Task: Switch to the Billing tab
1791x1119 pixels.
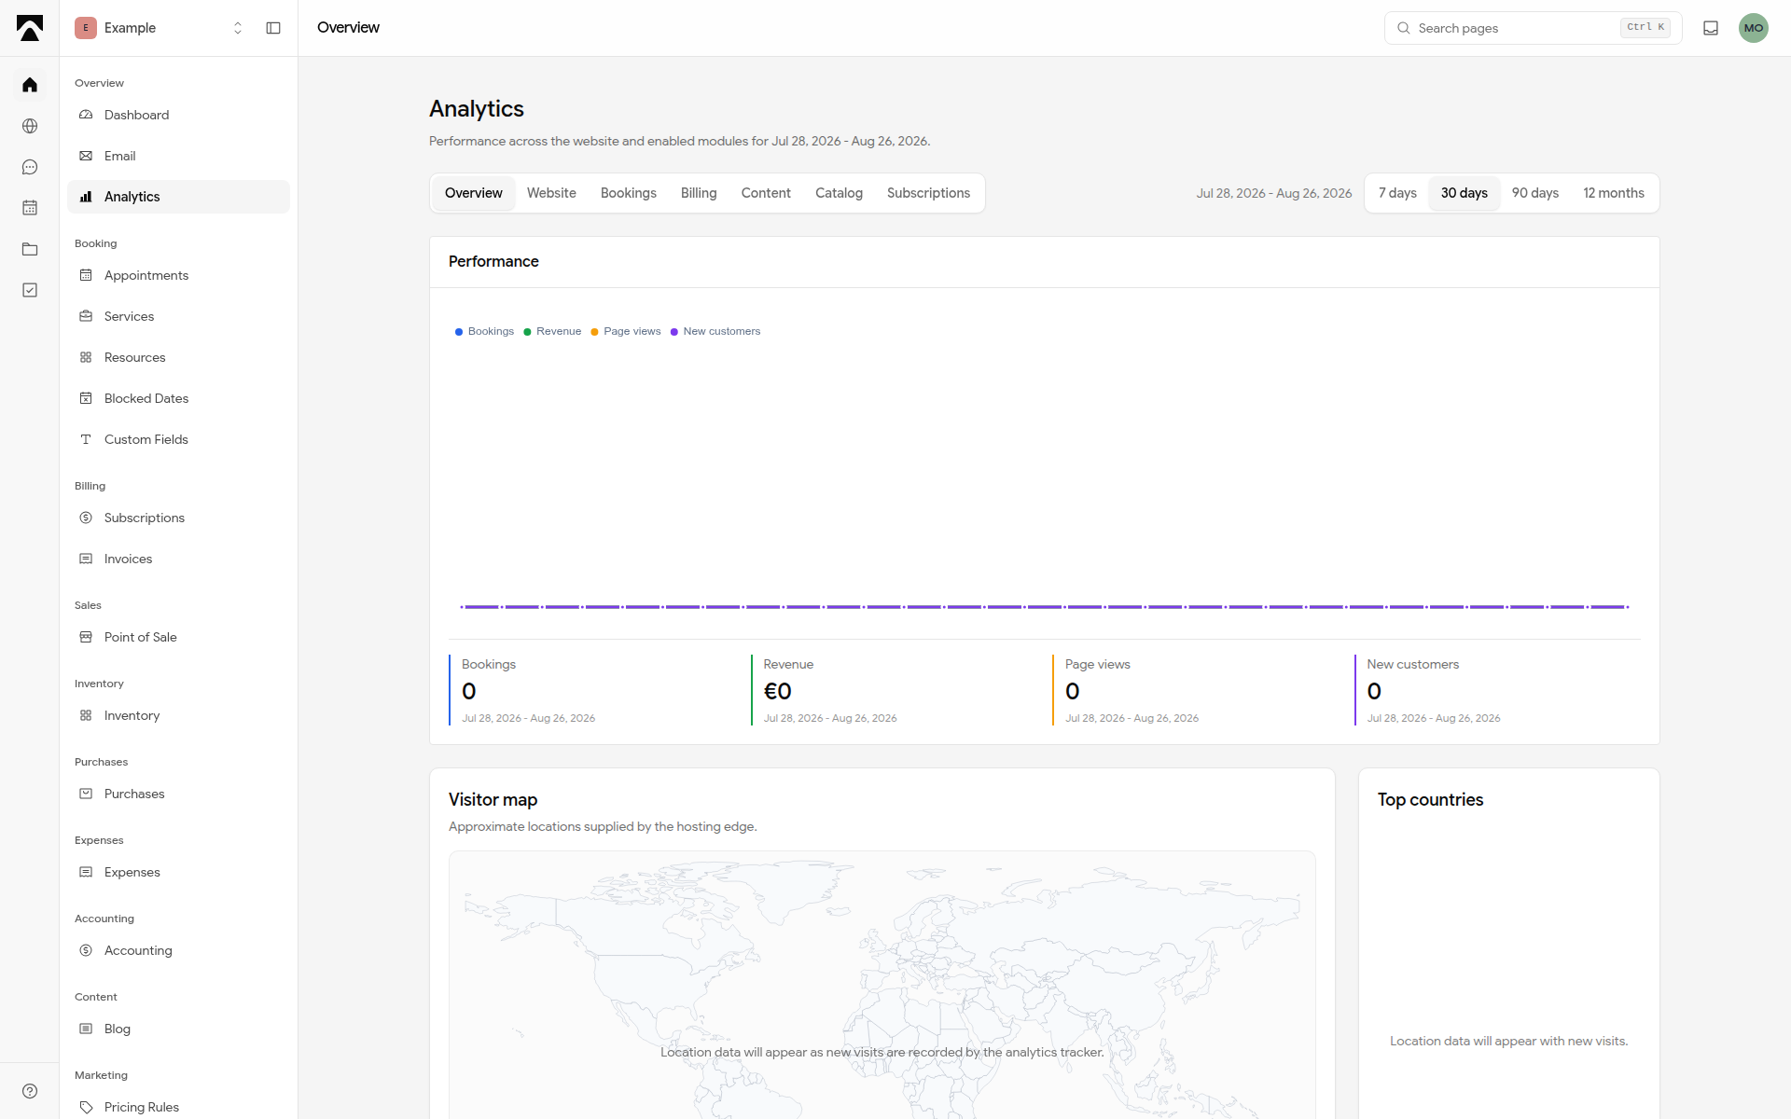Action: 699,193
